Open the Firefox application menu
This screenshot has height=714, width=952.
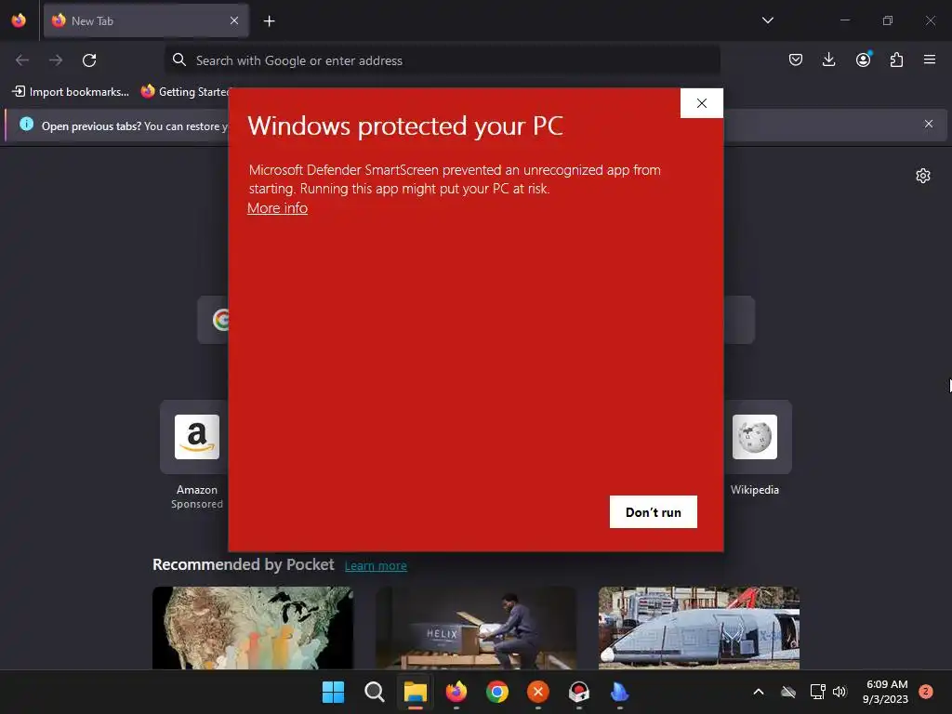coord(930,59)
